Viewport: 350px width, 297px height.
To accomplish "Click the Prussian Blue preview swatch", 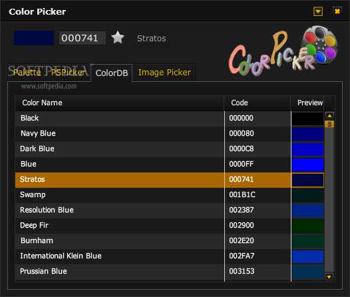I will [x=308, y=272].
